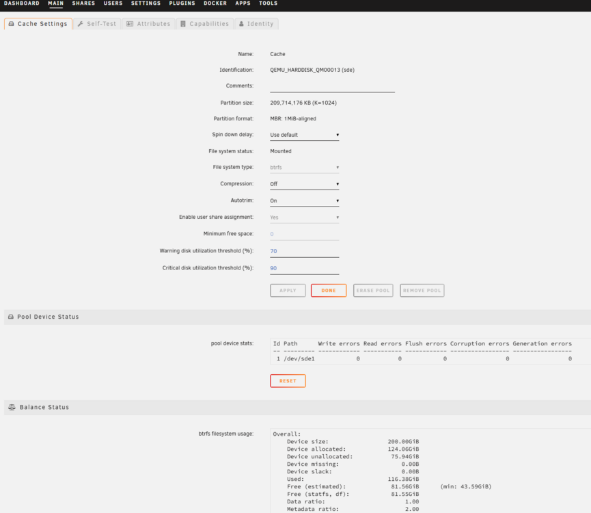
Task: Open the SETTINGS menu item
Action: tap(146, 3)
